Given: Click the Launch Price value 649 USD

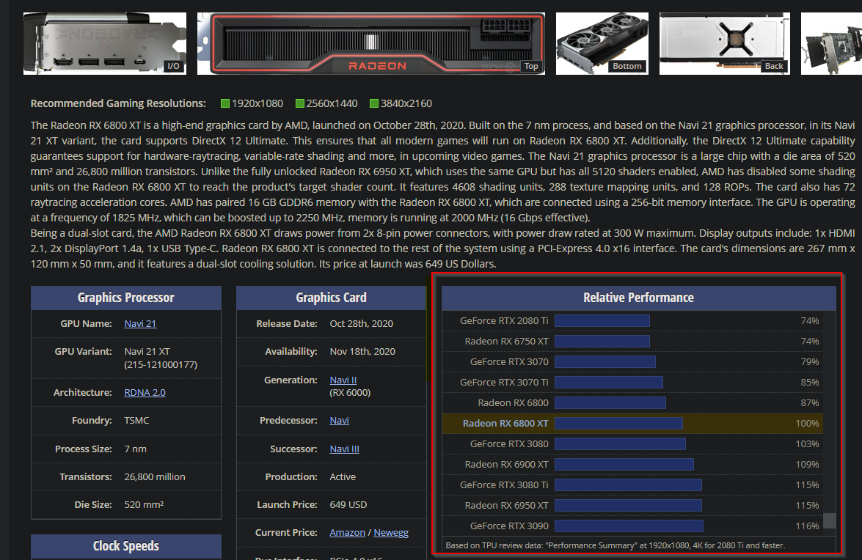Looking at the screenshot, I should [x=348, y=504].
